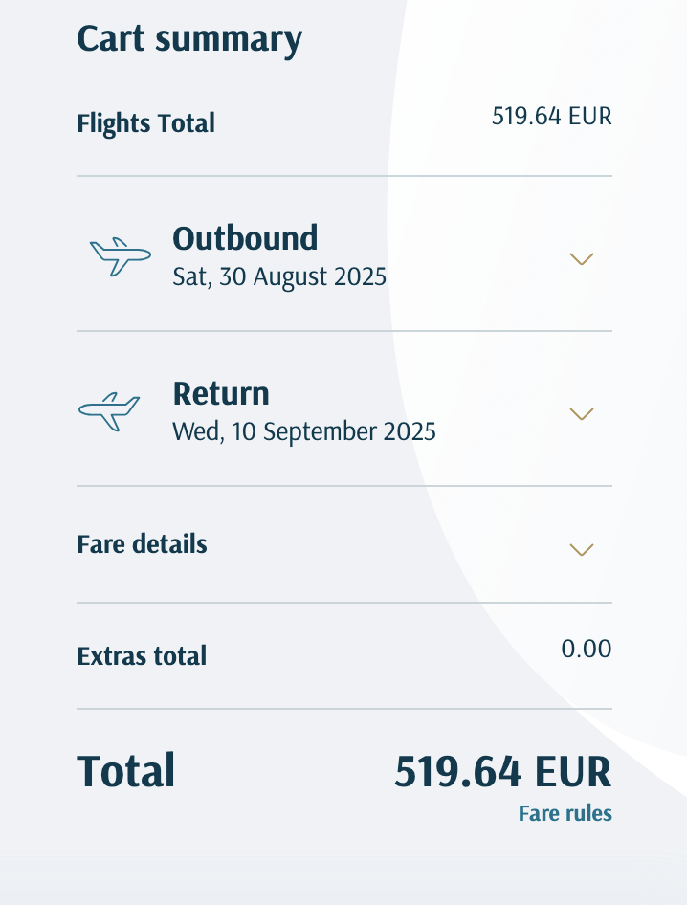This screenshot has height=905, width=687.
Task: Click the Return heading
Action: (221, 393)
